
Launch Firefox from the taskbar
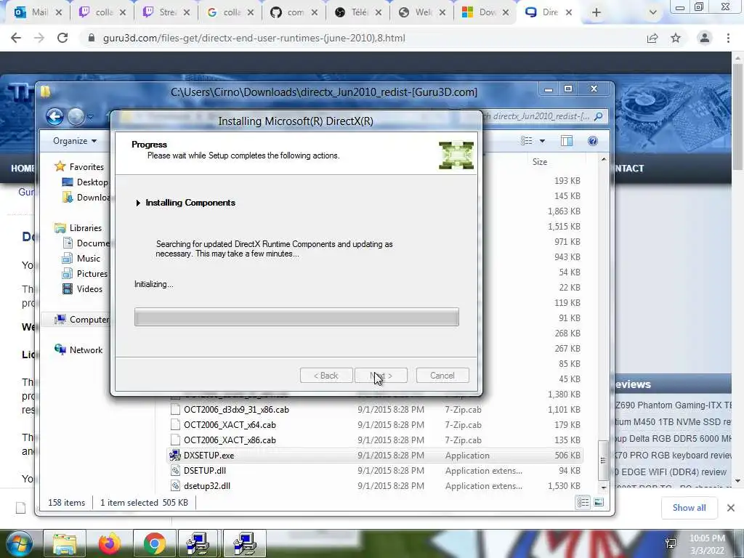(110, 543)
